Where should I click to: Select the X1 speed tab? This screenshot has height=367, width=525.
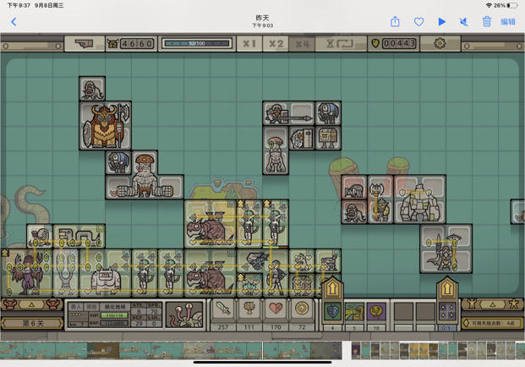249,43
